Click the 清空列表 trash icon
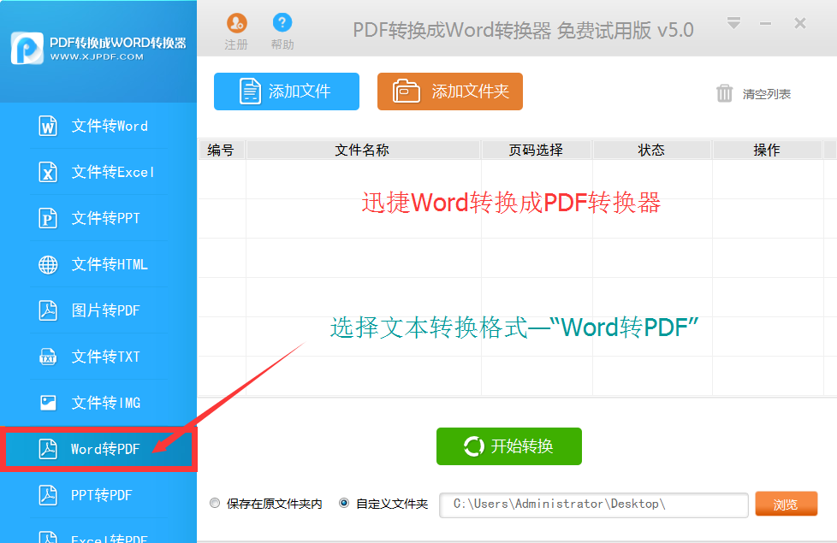This screenshot has width=837, height=543. click(725, 93)
